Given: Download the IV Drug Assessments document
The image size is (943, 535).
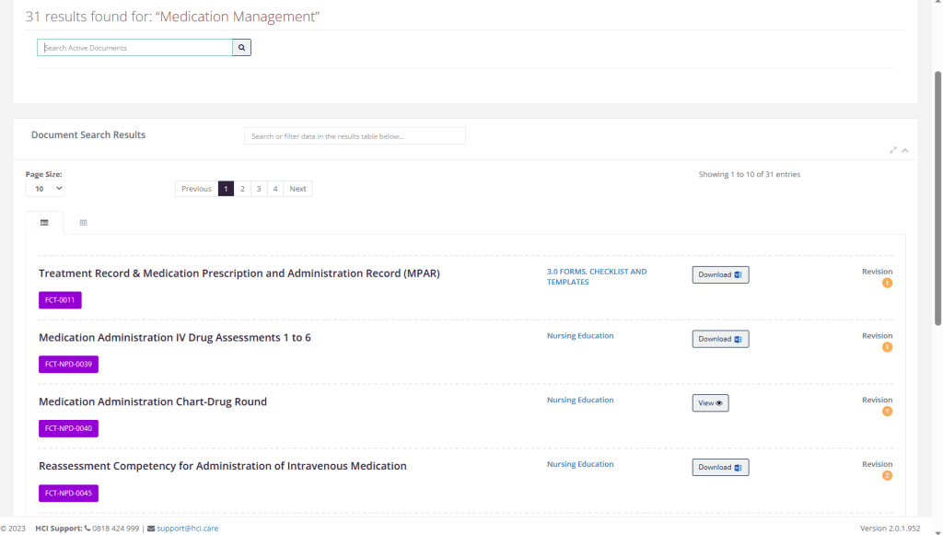Looking at the screenshot, I should click(x=720, y=339).
